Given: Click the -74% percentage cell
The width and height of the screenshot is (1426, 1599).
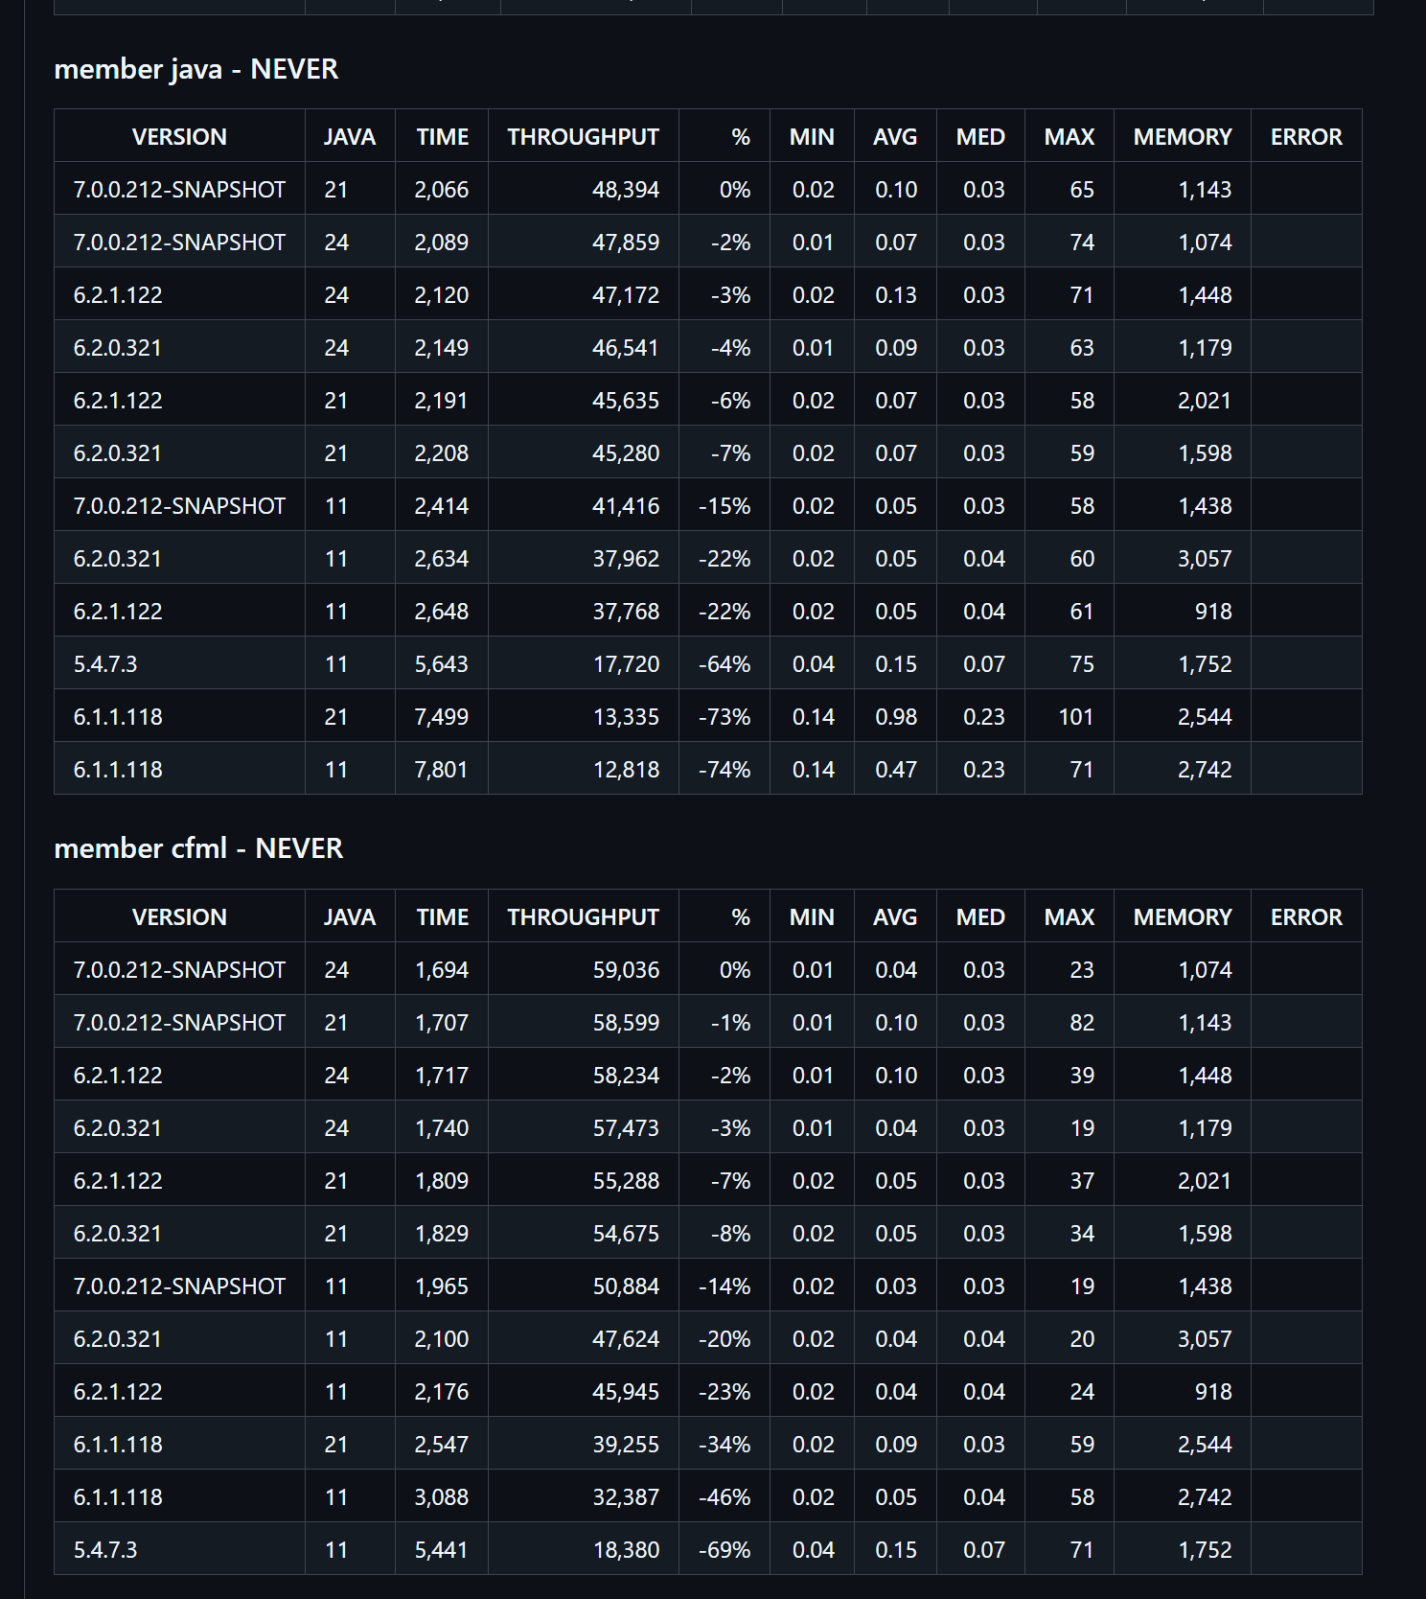Looking at the screenshot, I should tap(724, 769).
